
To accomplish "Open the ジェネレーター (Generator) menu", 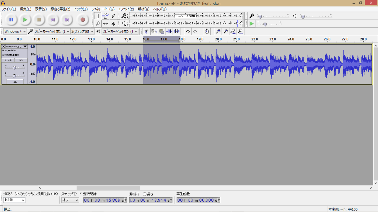I will pos(103,9).
